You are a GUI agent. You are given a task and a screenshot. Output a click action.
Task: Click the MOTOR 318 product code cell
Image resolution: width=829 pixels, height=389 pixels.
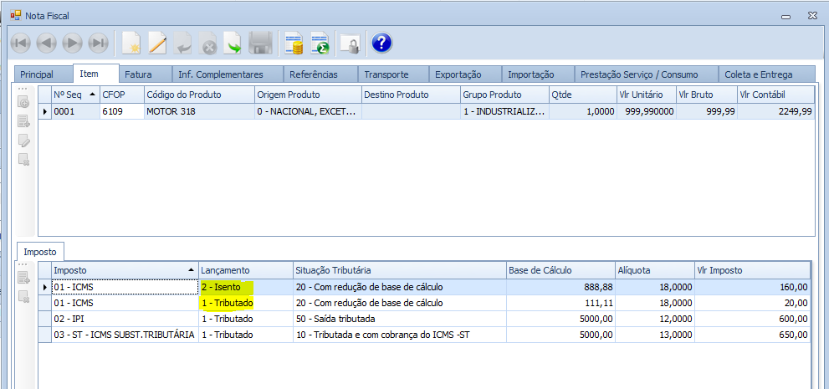pyautogui.click(x=199, y=111)
